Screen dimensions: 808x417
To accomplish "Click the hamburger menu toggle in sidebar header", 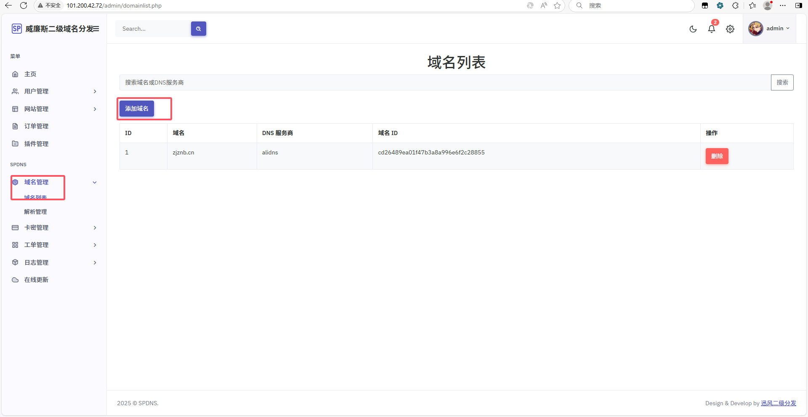I will pyautogui.click(x=96, y=29).
